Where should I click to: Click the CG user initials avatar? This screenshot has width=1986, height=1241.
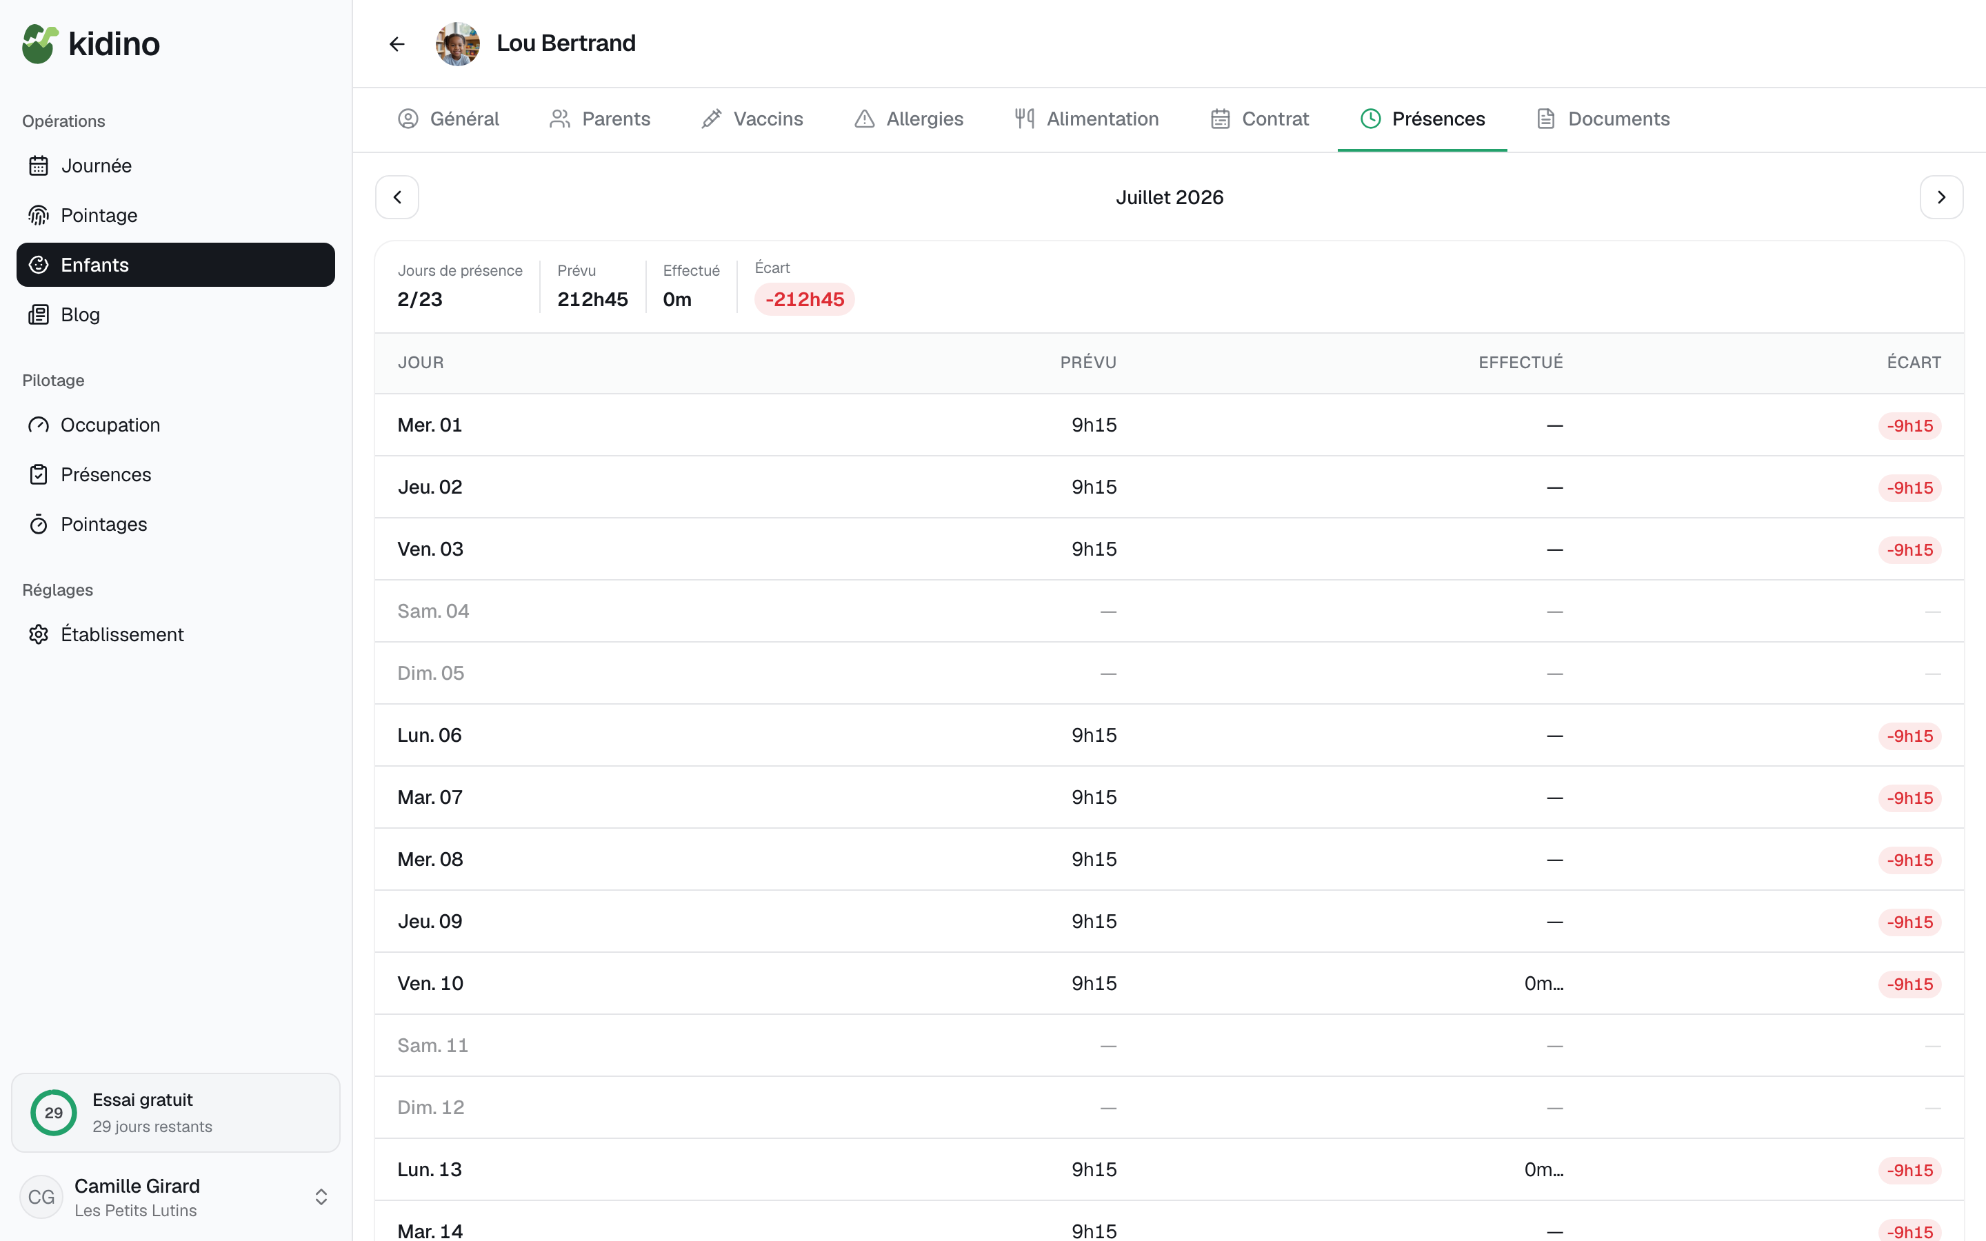(x=42, y=1197)
